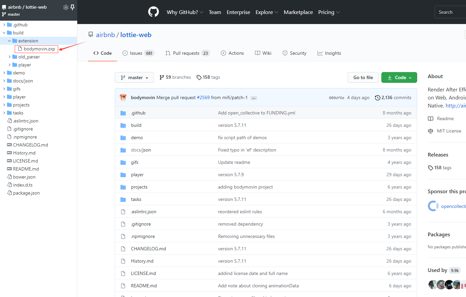This screenshot has height=297, width=466.
Task: Open the repository Settings gear in the sidebar
Action: click(66, 7)
